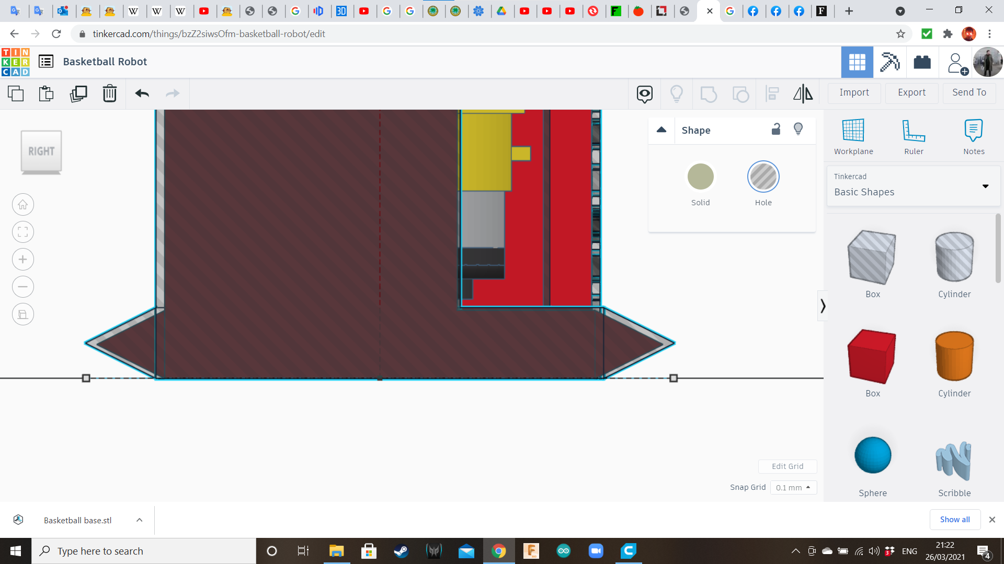Group the selected shapes
Screen dimensions: 1004x564
[x=709, y=93]
